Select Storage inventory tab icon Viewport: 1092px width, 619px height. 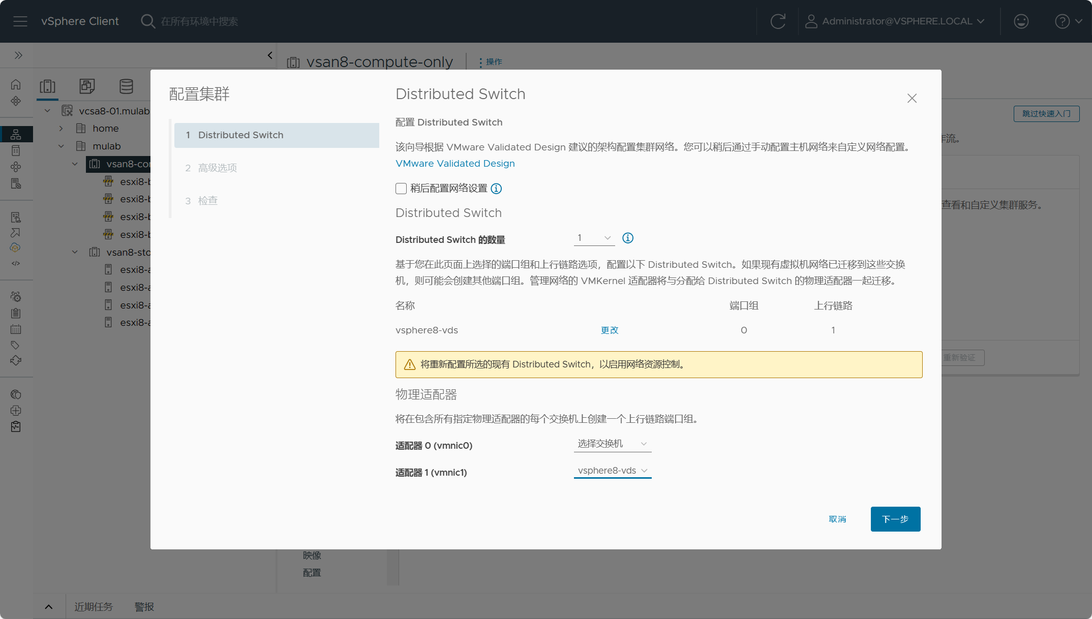click(126, 86)
